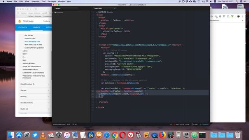Click Products in Firebase header
Image resolution: width=249 pixels, height=140 pixels.
[x=46, y=21]
